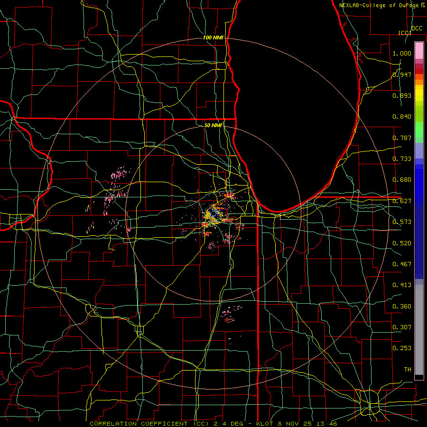Click the 0.680 scale value
This screenshot has height=427, width=427.
[x=402, y=180]
